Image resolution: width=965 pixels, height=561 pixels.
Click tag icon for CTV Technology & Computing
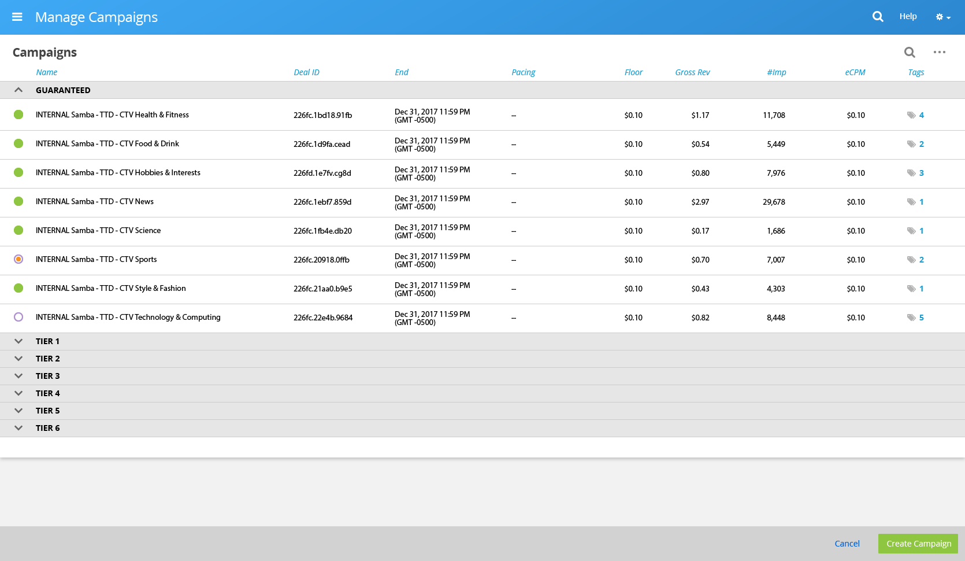pos(911,318)
